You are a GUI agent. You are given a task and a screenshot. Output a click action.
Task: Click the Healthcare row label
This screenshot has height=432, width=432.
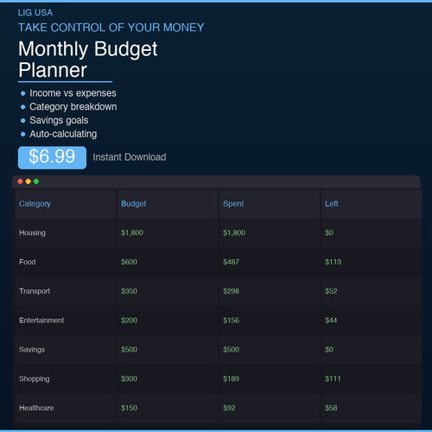tap(36, 408)
